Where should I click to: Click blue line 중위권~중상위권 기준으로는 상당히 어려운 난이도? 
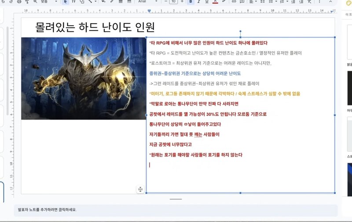pos(195,73)
